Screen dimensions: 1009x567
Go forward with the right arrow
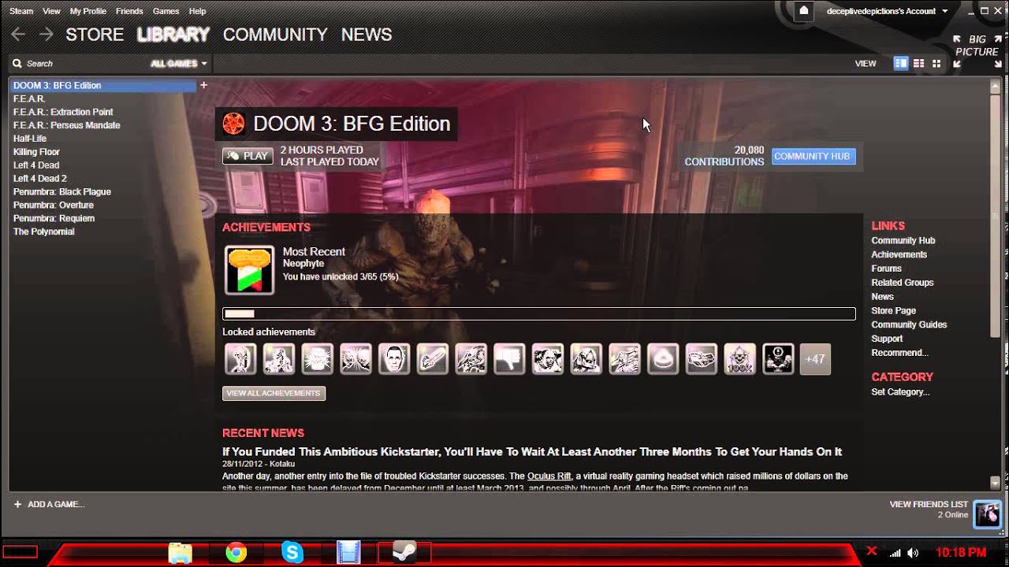[46, 35]
